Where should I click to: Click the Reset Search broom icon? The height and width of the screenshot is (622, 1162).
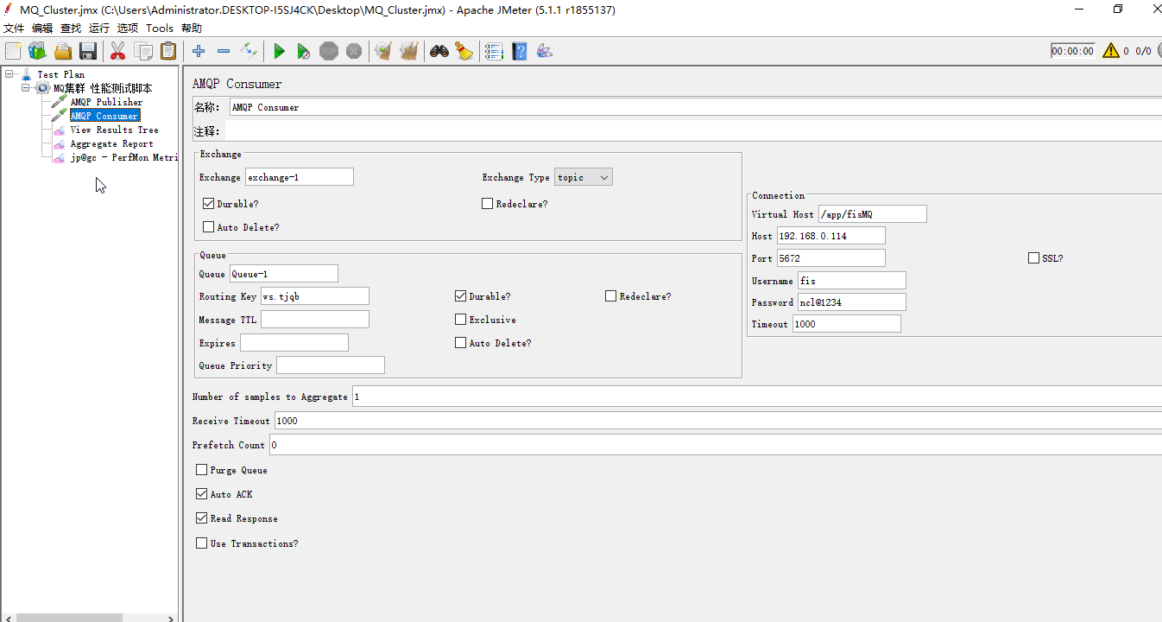pos(464,51)
